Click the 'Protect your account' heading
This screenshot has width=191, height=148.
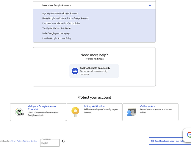pos(94,97)
